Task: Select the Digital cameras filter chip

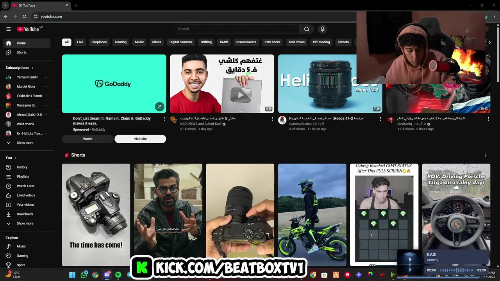Action: click(x=181, y=42)
